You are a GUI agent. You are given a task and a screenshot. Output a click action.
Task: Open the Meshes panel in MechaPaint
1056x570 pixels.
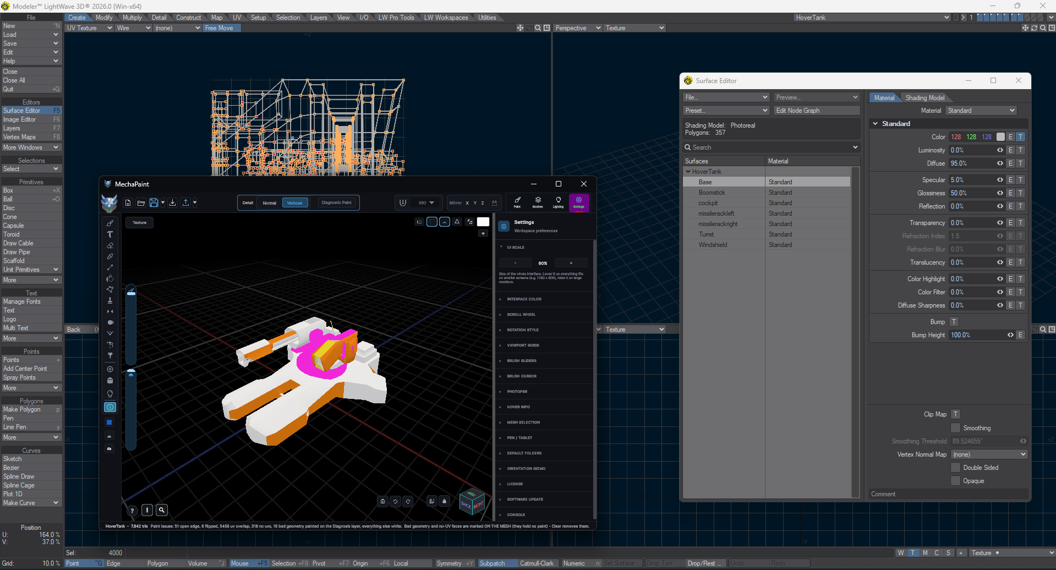(x=538, y=202)
